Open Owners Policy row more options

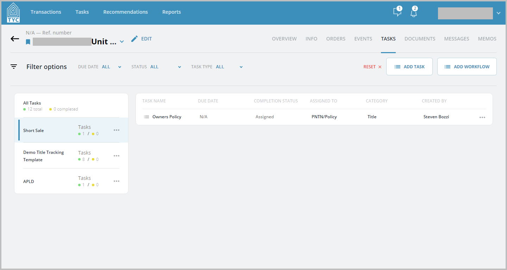pyautogui.click(x=482, y=117)
